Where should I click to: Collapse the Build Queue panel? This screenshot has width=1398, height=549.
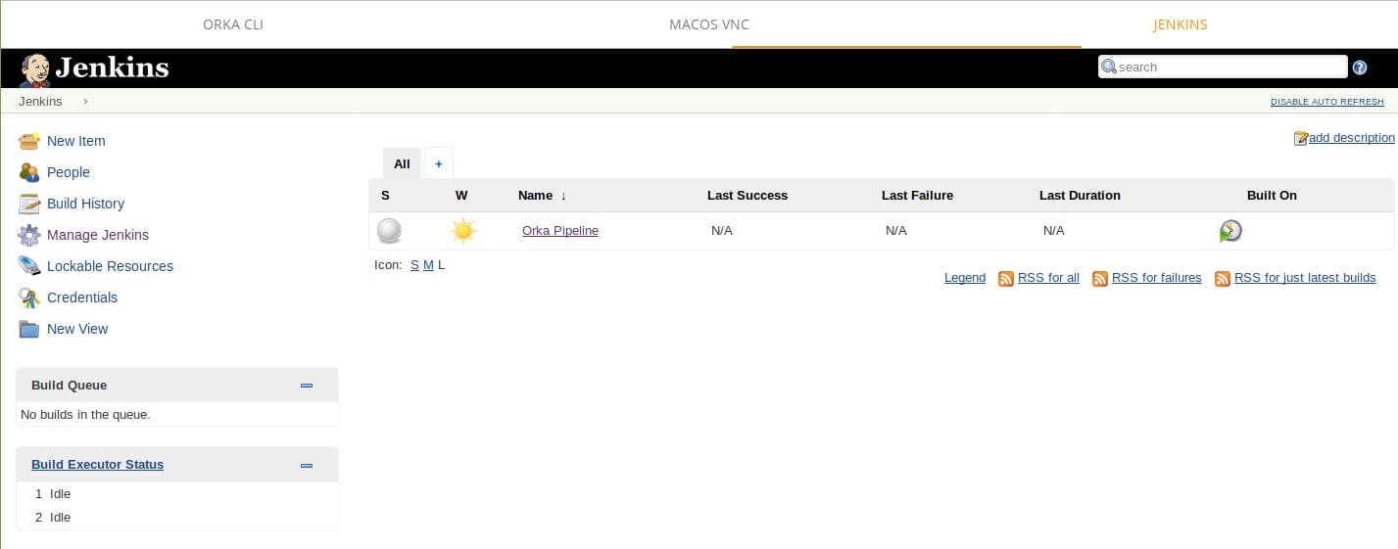point(307,386)
